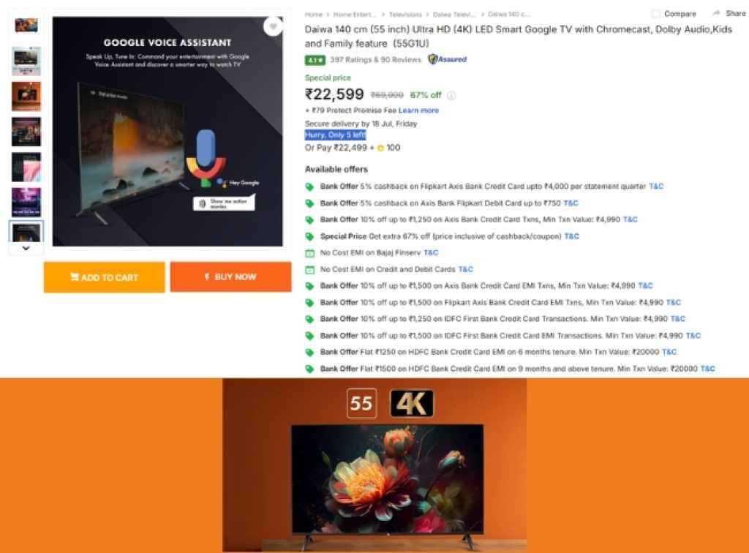The image size is (749, 553).
Task: Open the Televisions breadcrumb
Action: click(405, 15)
